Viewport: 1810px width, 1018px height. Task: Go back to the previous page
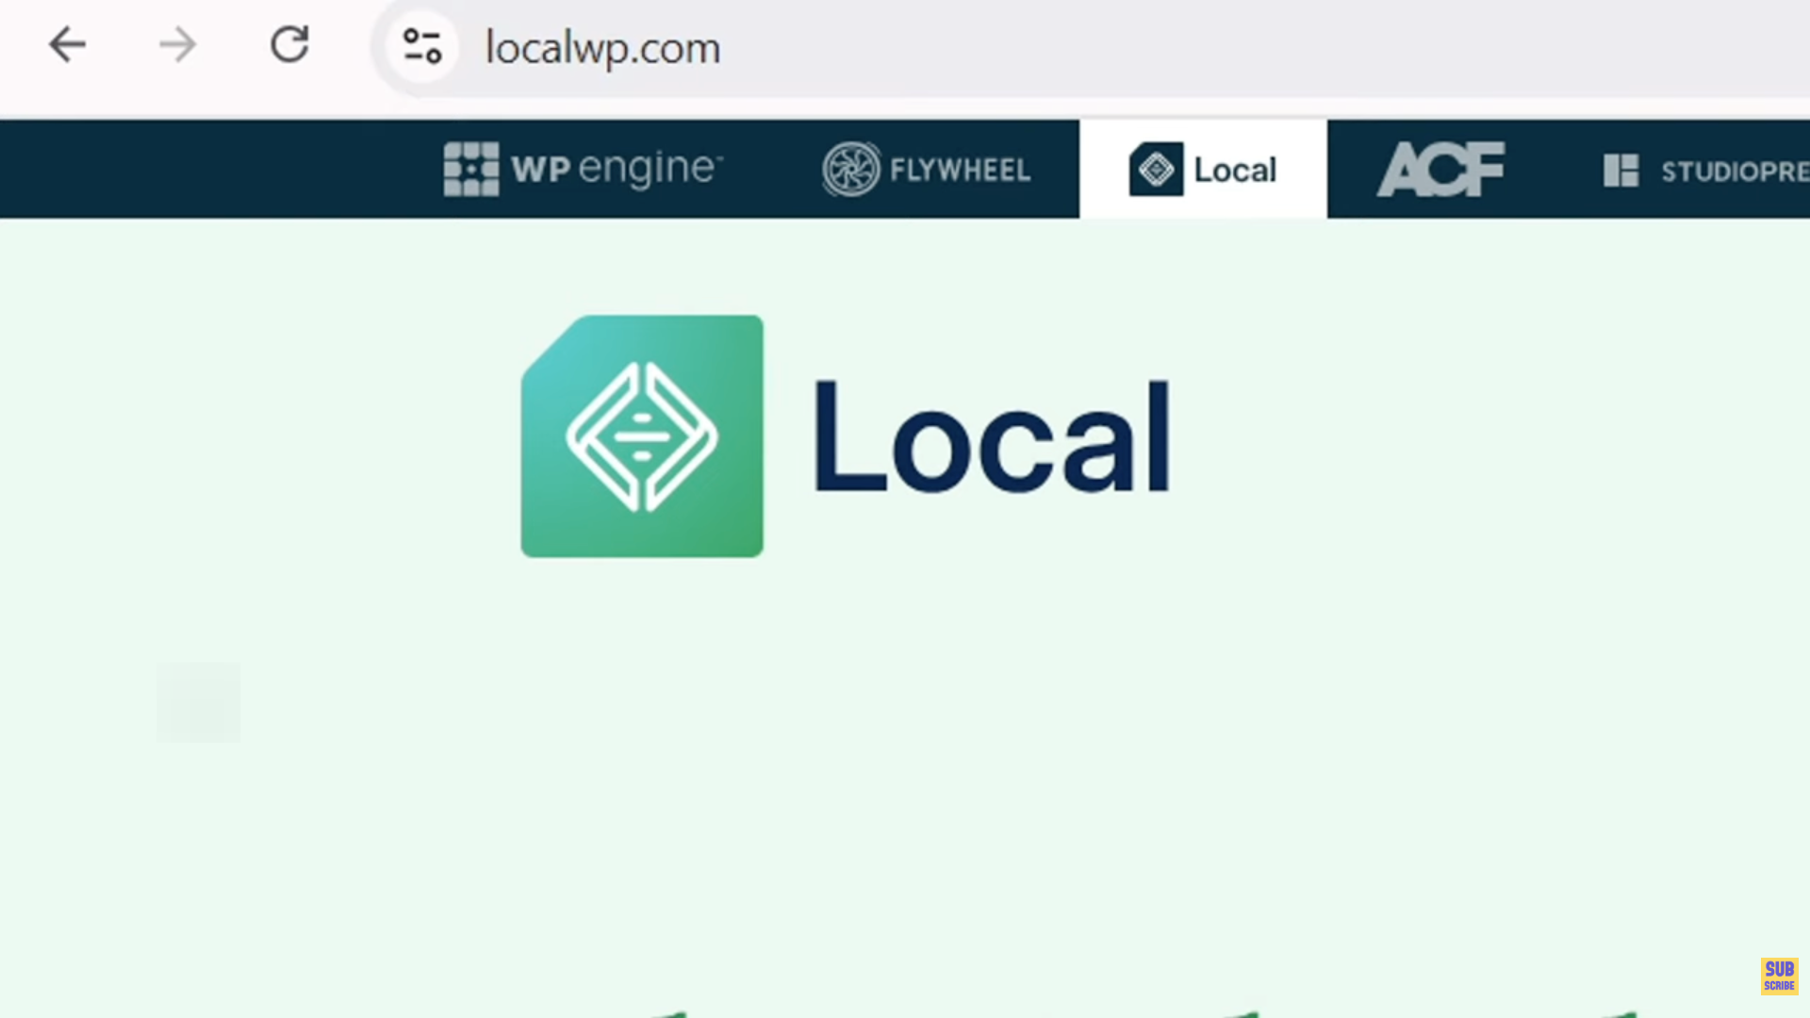point(67,45)
